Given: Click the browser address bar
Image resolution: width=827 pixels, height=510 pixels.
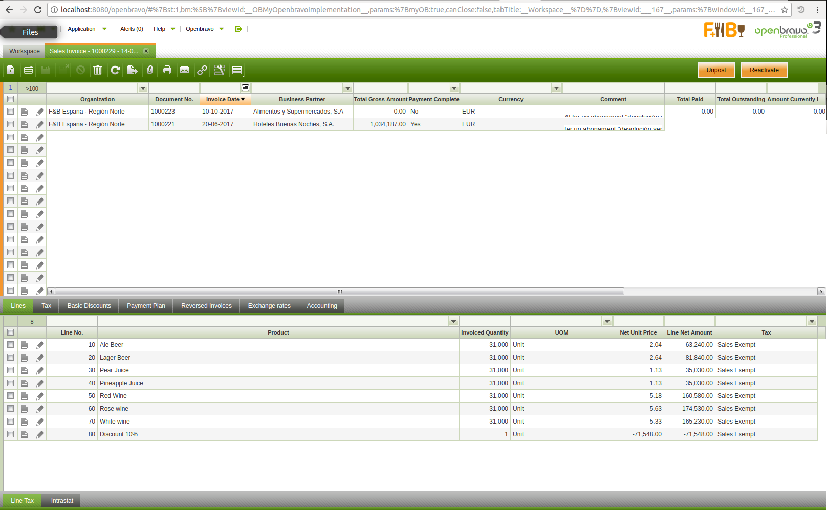Looking at the screenshot, I should coord(417,10).
